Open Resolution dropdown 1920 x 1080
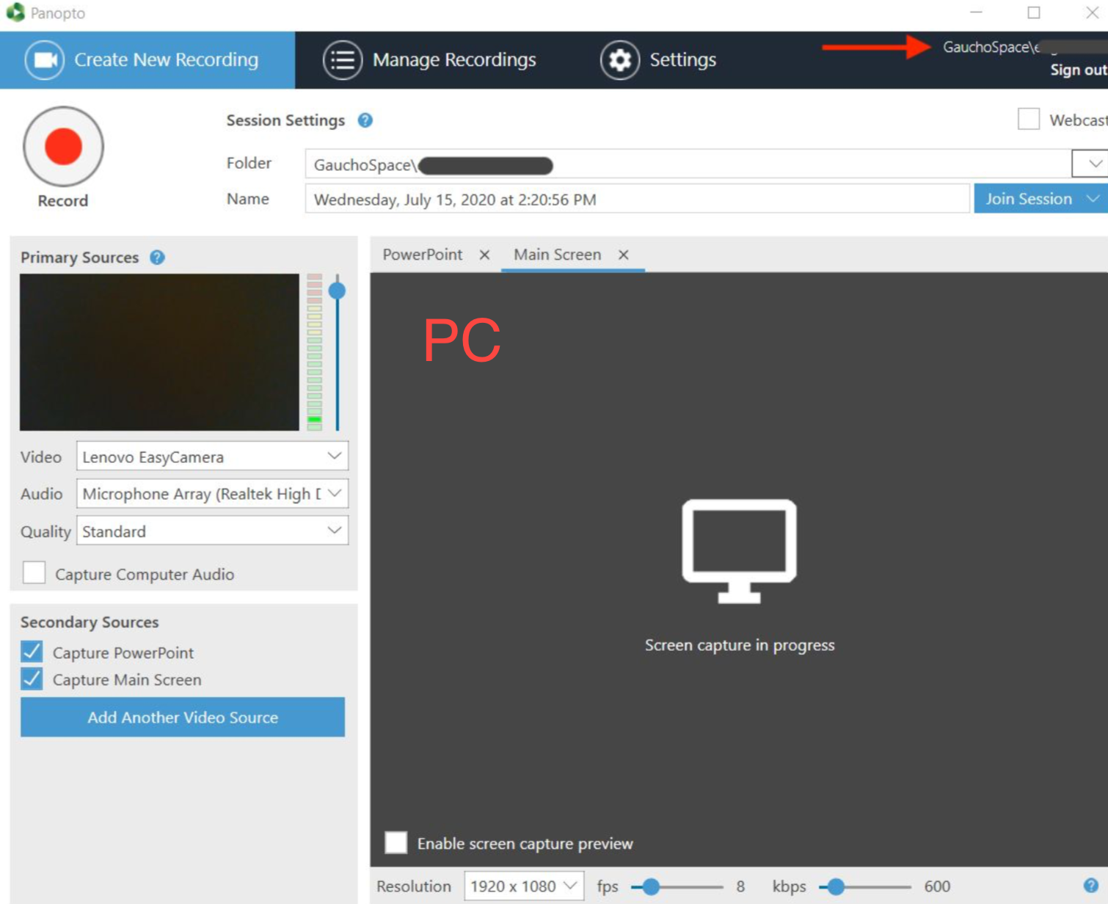 pos(524,886)
